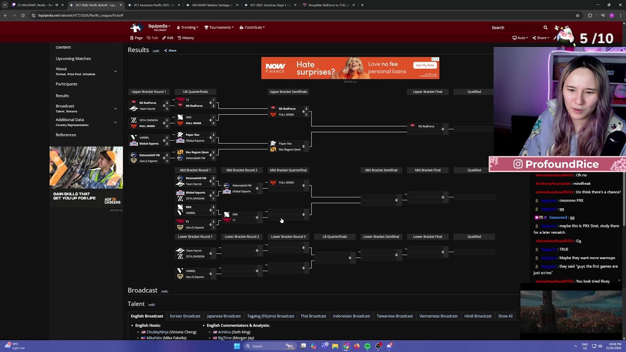Switch to the Thai Broadcast tab
The height and width of the screenshot is (352, 626).
pyautogui.click(x=313, y=316)
